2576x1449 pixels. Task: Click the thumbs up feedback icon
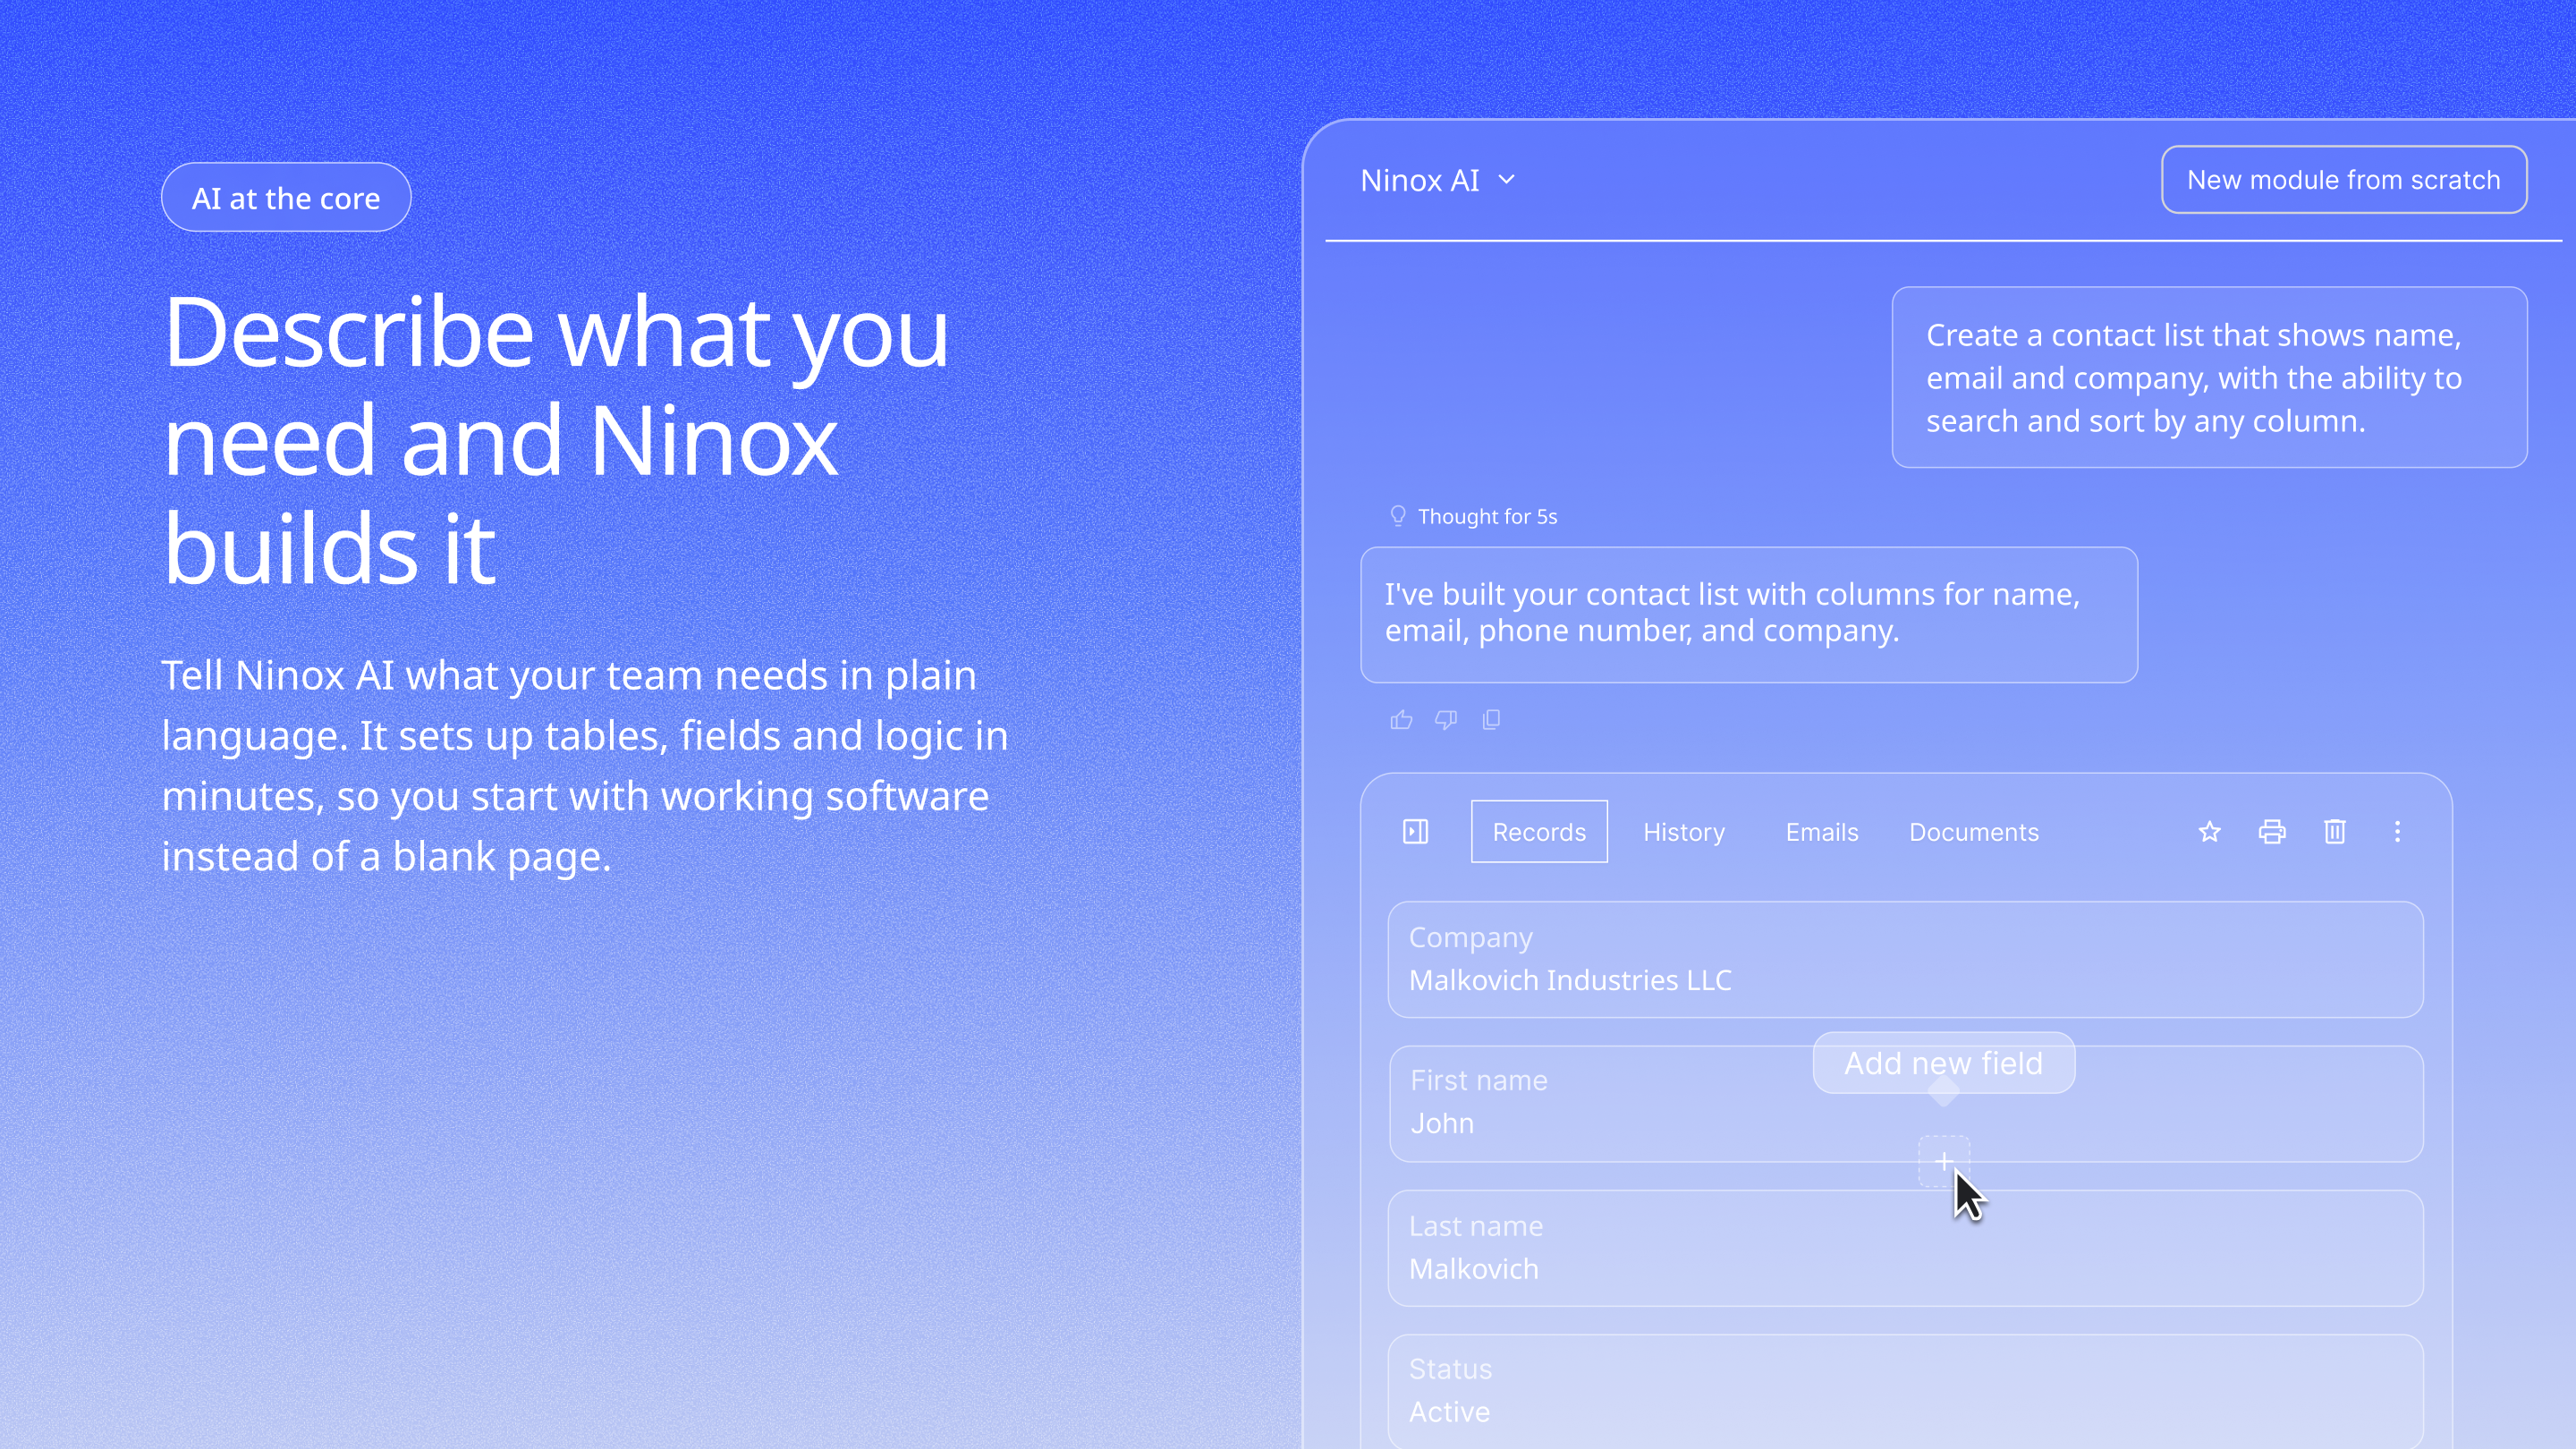(1401, 720)
